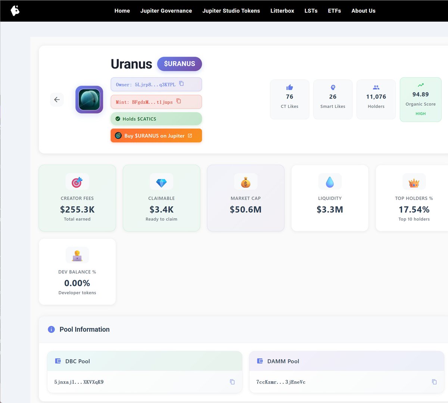The image size is (448, 403).
Task: Click the Uranus token title
Action: click(x=131, y=64)
